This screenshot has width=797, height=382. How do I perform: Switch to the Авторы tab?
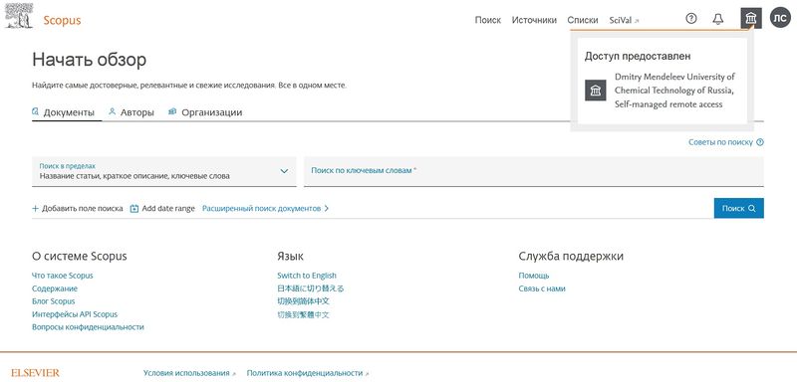[x=132, y=112]
